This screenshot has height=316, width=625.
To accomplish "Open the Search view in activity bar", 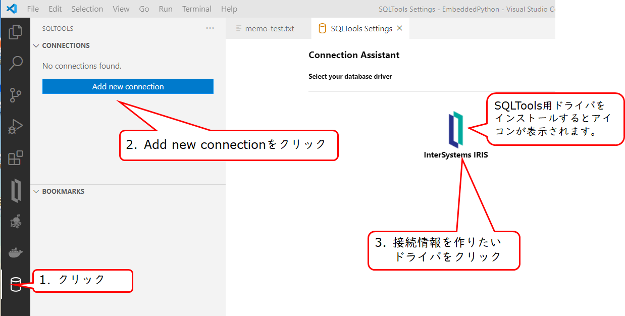I will pyautogui.click(x=16, y=63).
